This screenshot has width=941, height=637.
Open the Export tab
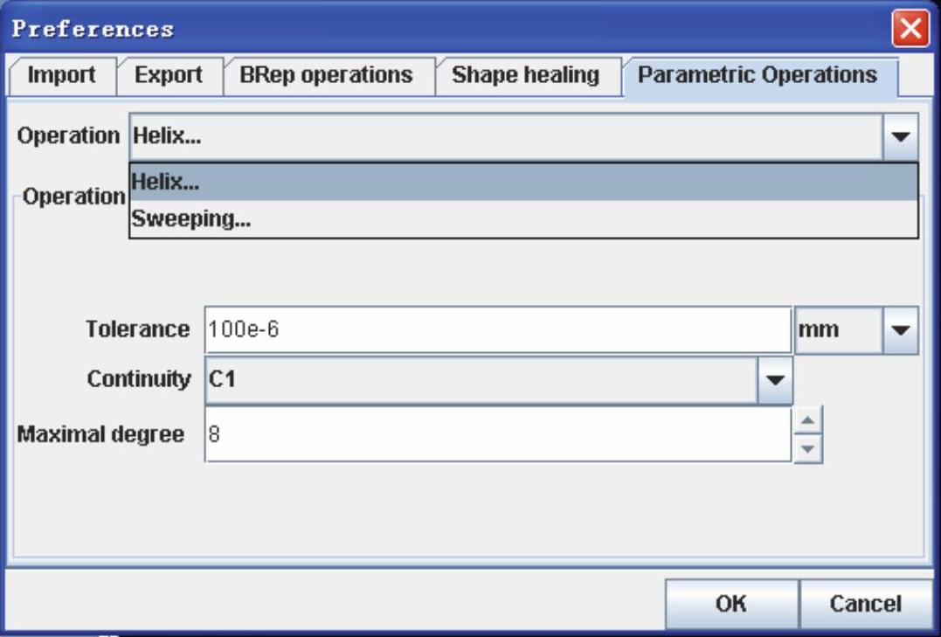[168, 76]
